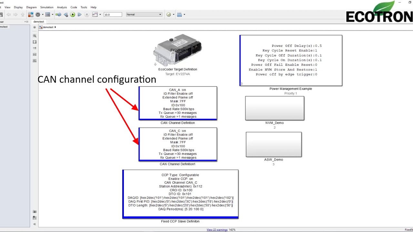Screen dimensions: 413x232
Task: Select the NVM_Demo subsystem block
Action: pos(275,108)
